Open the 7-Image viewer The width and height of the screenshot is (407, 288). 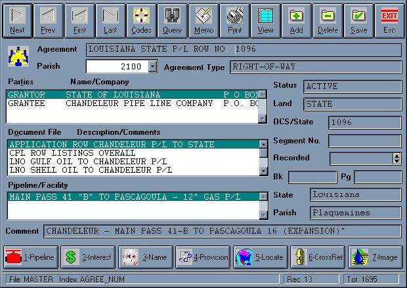click(375, 257)
